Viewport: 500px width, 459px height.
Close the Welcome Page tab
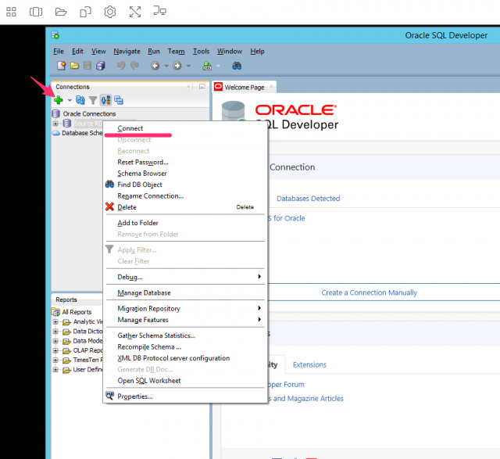(271, 87)
